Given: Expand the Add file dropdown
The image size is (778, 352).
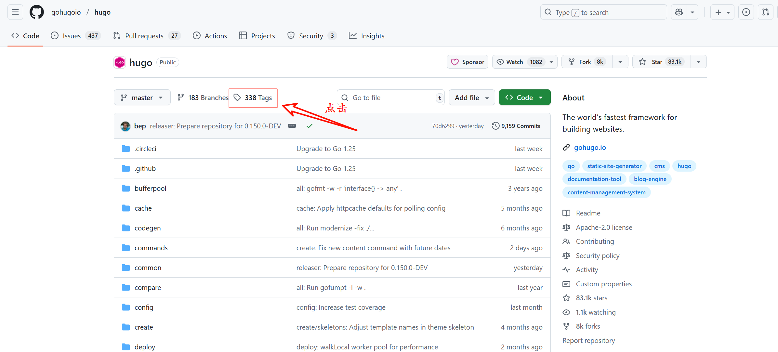Looking at the screenshot, I should (472, 98).
